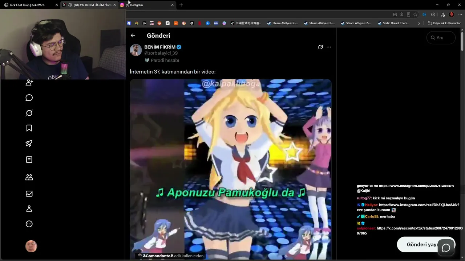Open the follow requests icon in the X sidebar
This screenshot has height=261, width=465.
(x=29, y=83)
